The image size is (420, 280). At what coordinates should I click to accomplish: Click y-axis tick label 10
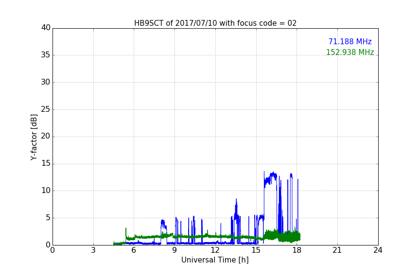point(46,191)
